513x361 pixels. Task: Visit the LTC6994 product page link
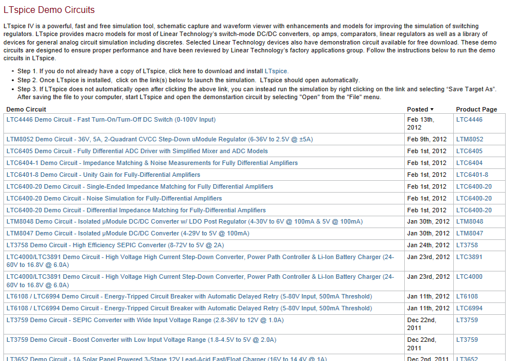[469, 308]
